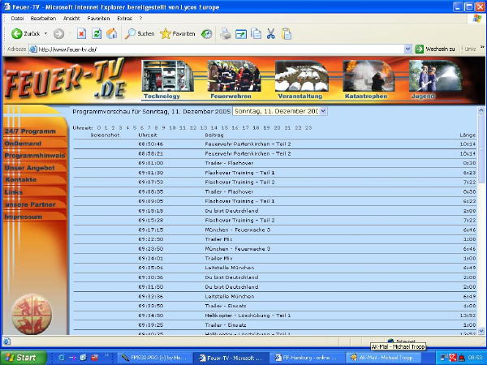The height and width of the screenshot is (365, 487).
Task: Expand the Links toolbar chevron
Action: (x=482, y=47)
